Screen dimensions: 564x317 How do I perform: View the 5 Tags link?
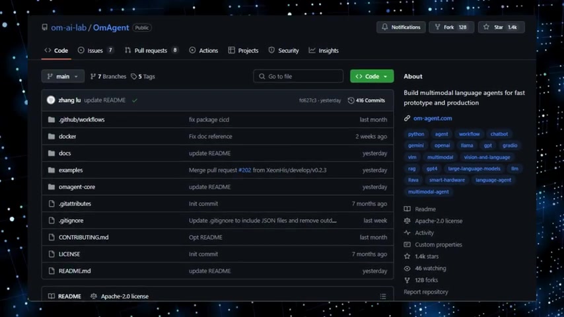143,77
